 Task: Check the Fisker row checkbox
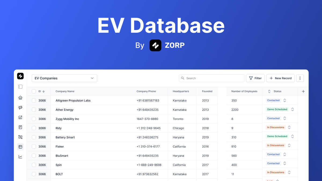34,146
